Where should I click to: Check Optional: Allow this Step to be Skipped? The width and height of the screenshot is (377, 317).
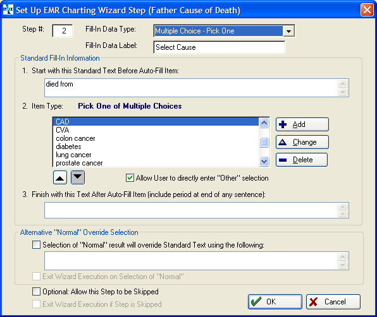pyautogui.click(x=36, y=292)
